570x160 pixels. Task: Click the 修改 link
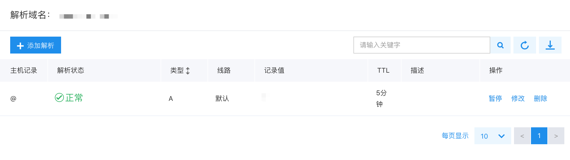pyautogui.click(x=518, y=98)
